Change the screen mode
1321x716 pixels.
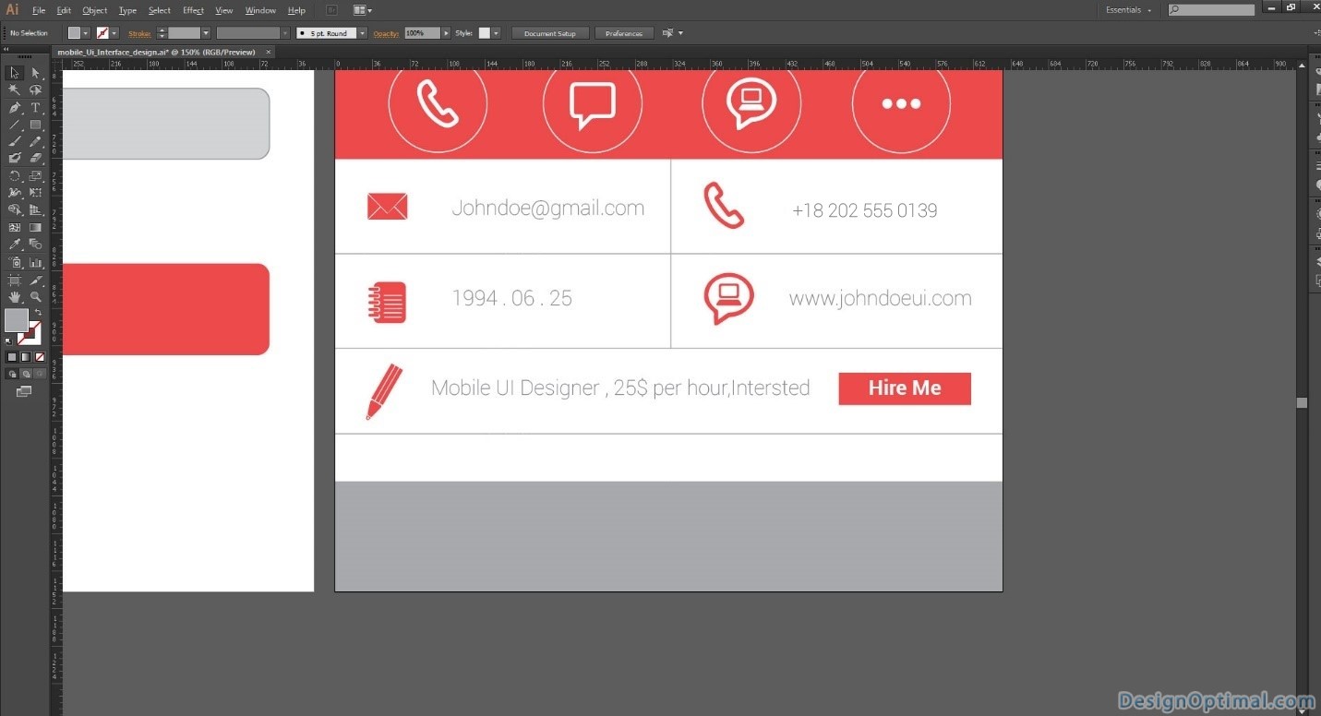24,391
